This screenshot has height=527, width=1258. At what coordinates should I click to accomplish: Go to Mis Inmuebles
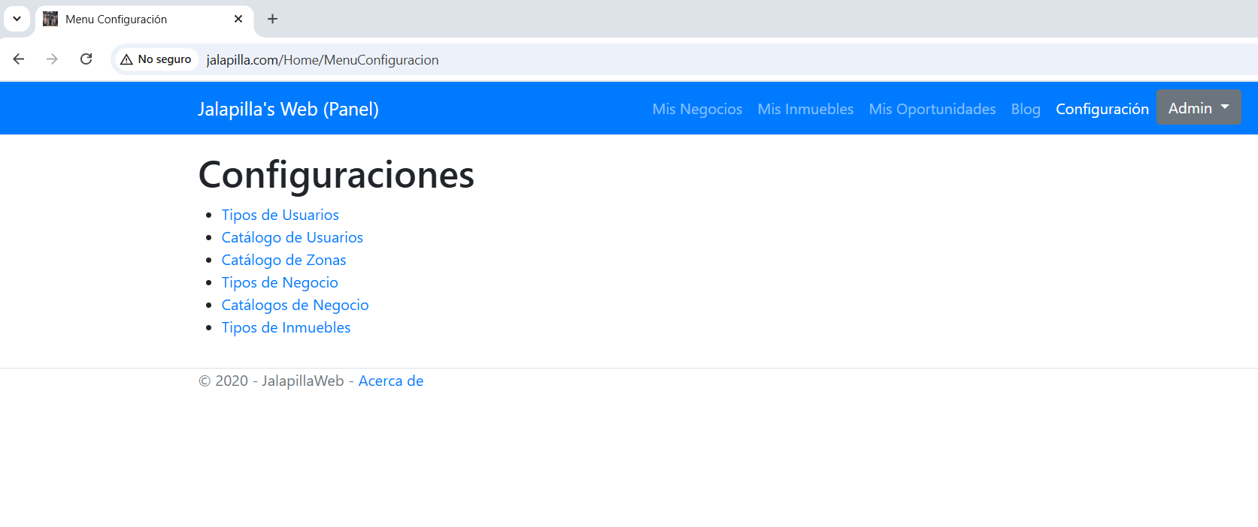click(805, 109)
